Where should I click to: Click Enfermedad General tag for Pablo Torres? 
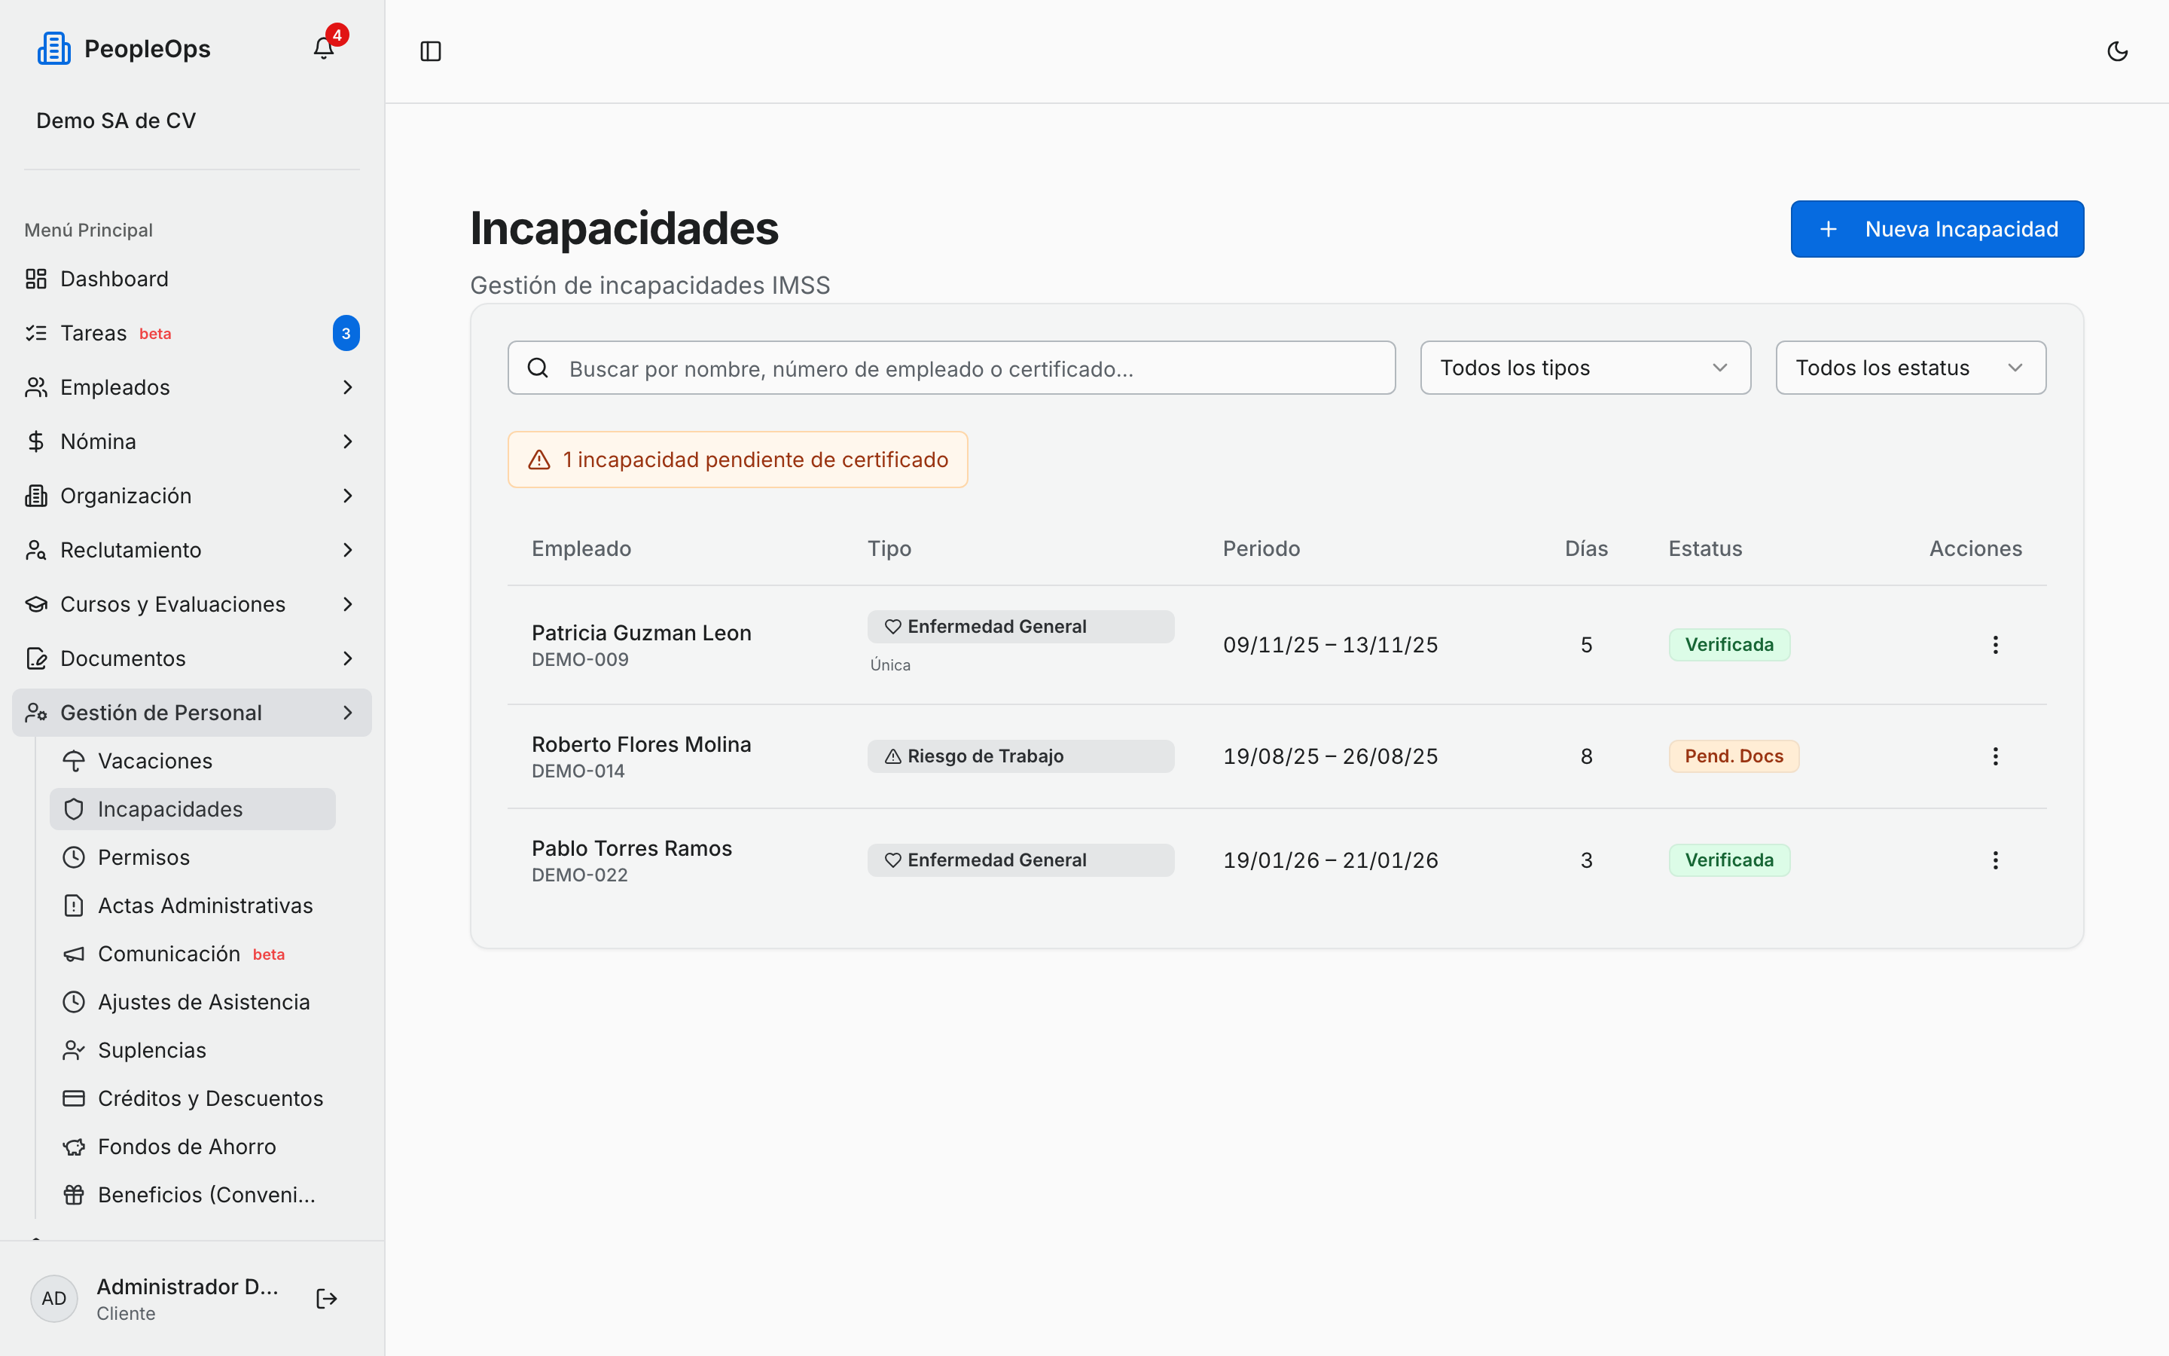[x=1020, y=860]
